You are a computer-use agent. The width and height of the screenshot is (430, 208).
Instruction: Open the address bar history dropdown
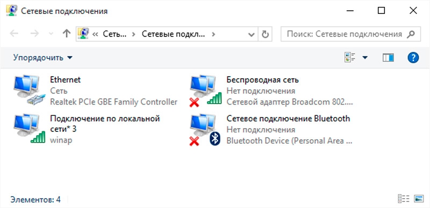(x=251, y=34)
